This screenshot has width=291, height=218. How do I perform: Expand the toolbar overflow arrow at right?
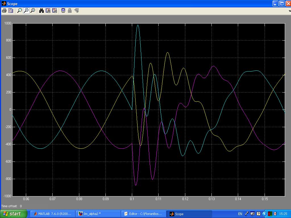(x=289, y=11)
